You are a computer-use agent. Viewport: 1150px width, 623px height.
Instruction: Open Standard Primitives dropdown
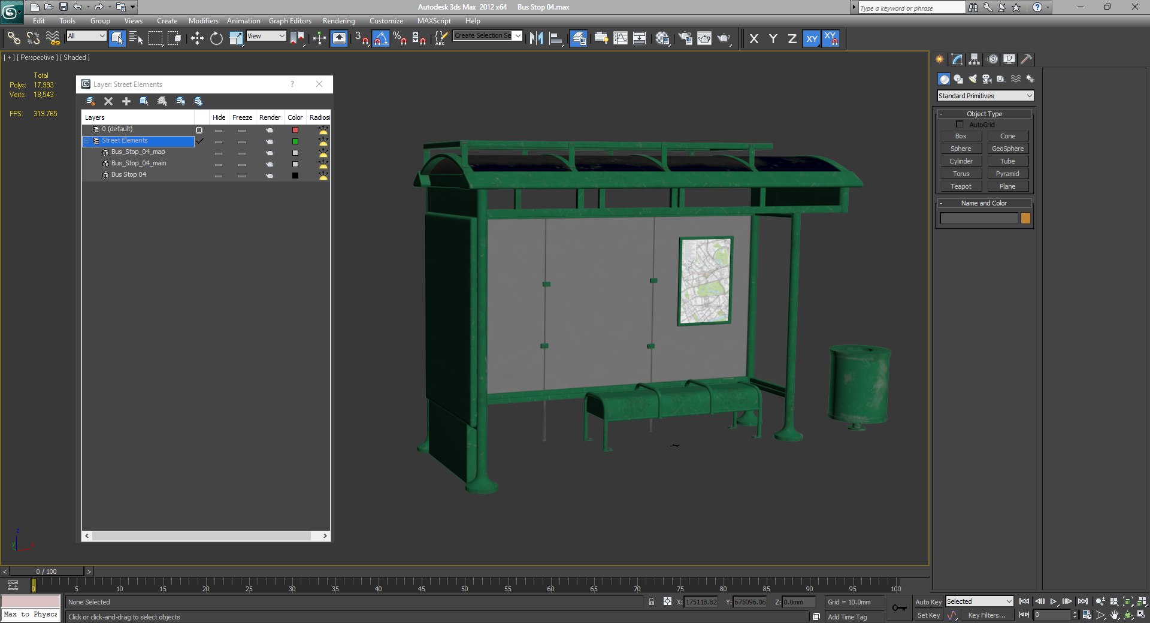click(x=985, y=96)
